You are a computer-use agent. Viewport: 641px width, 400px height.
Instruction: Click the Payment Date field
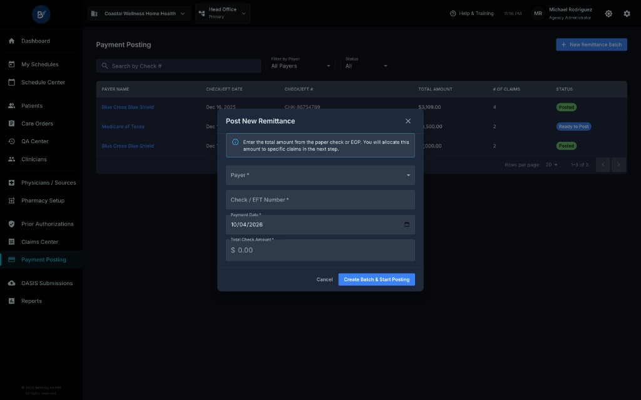pos(320,224)
